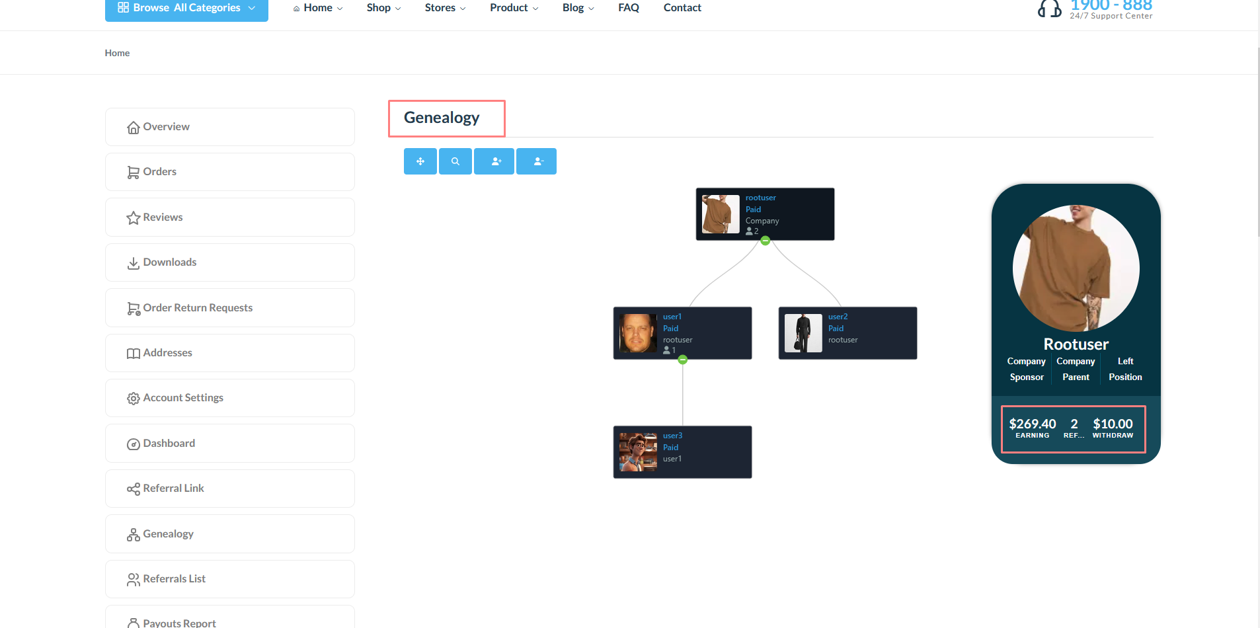This screenshot has height=628, width=1260.
Task: Select Contact in the top navigation
Action: pyautogui.click(x=682, y=7)
